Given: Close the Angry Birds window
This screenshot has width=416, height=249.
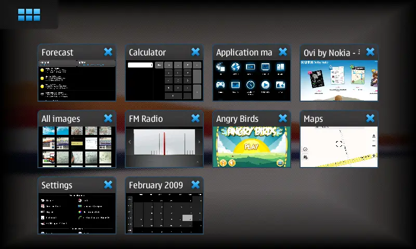Looking at the screenshot, I should pos(283,118).
